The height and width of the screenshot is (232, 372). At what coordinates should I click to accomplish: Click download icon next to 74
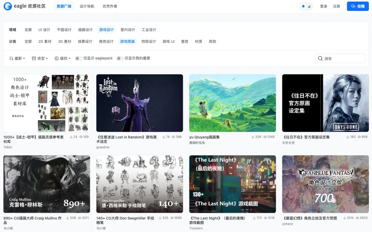[164, 137]
